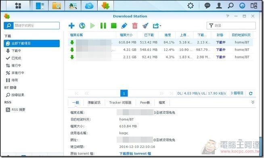Sort by 進度 column header

point(168,35)
